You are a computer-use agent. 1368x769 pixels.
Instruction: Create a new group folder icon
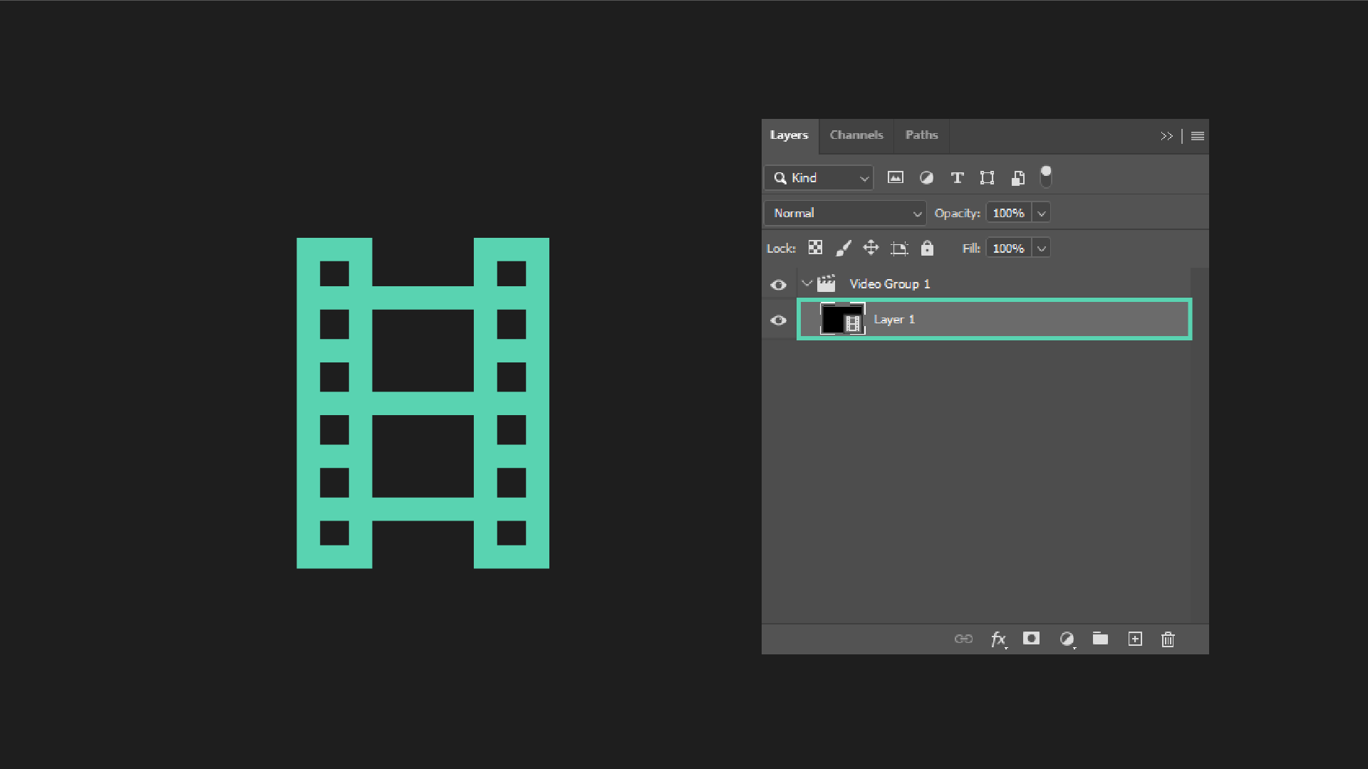pos(1100,639)
